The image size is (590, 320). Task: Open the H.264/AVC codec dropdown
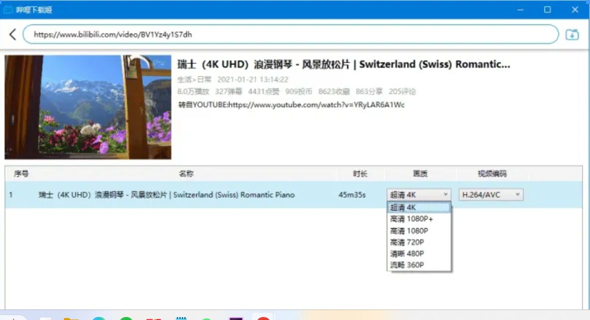pyautogui.click(x=491, y=195)
